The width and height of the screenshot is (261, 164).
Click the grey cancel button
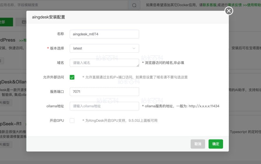pyautogui.click(x=198, y=144)
